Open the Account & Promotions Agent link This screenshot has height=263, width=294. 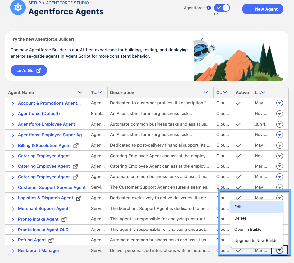(x=49, y=103)
